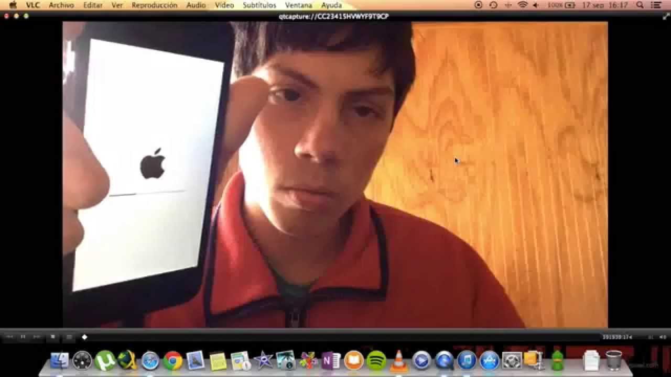The width and height of the screenshot is (671, 377).
Task: Launch iBooks from the dock
Action: [354, 361]
